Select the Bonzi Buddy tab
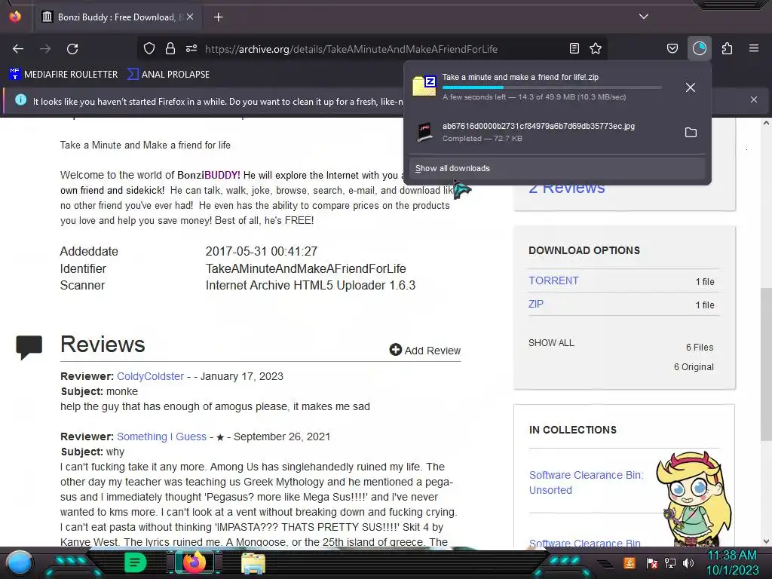Image resolution: width=772 pixels, height=579 pixels. (117, 17)
